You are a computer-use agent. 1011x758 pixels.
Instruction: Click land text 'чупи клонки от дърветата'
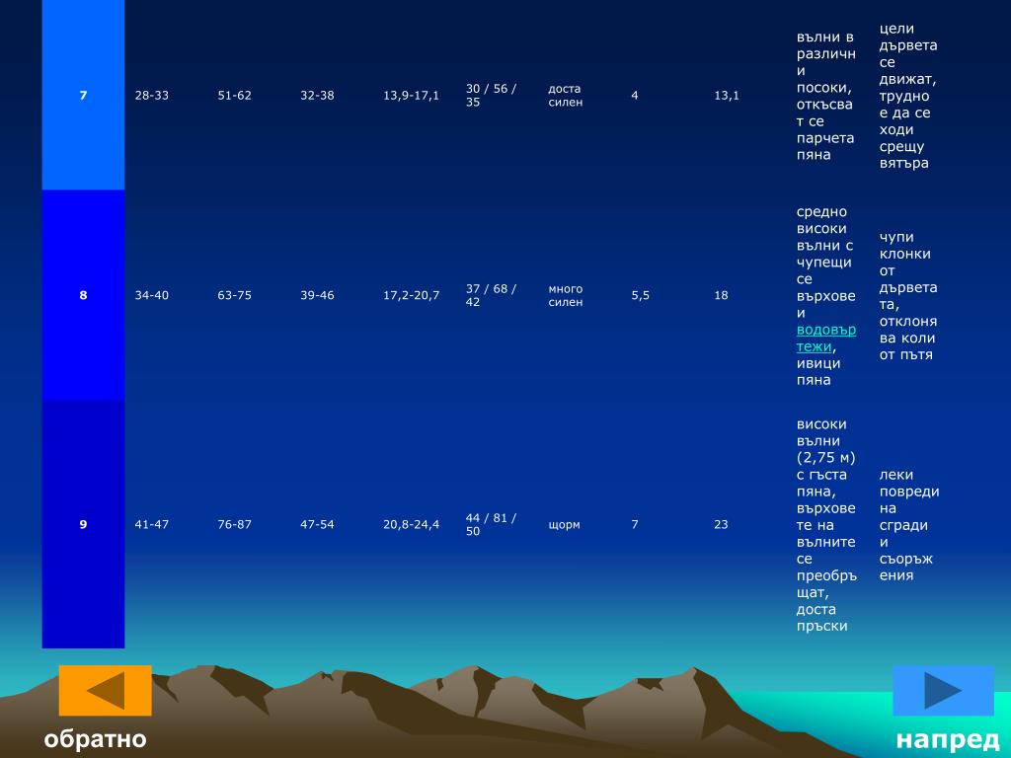[908, 270]
